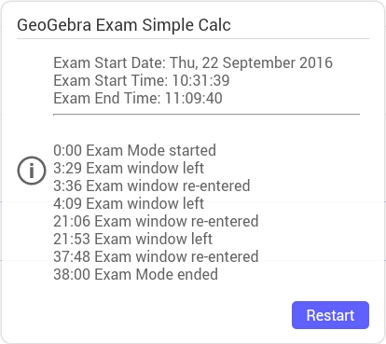This screenshot has height=344, width=386.
Task: Select the 0:00 Exam Mode started entry
Action: [134, 150]
